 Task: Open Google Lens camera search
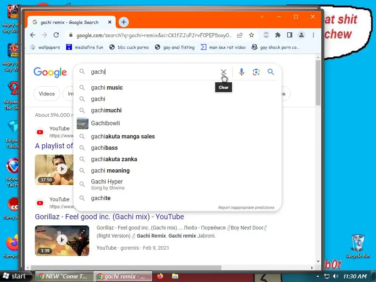[x=256, y=72]
